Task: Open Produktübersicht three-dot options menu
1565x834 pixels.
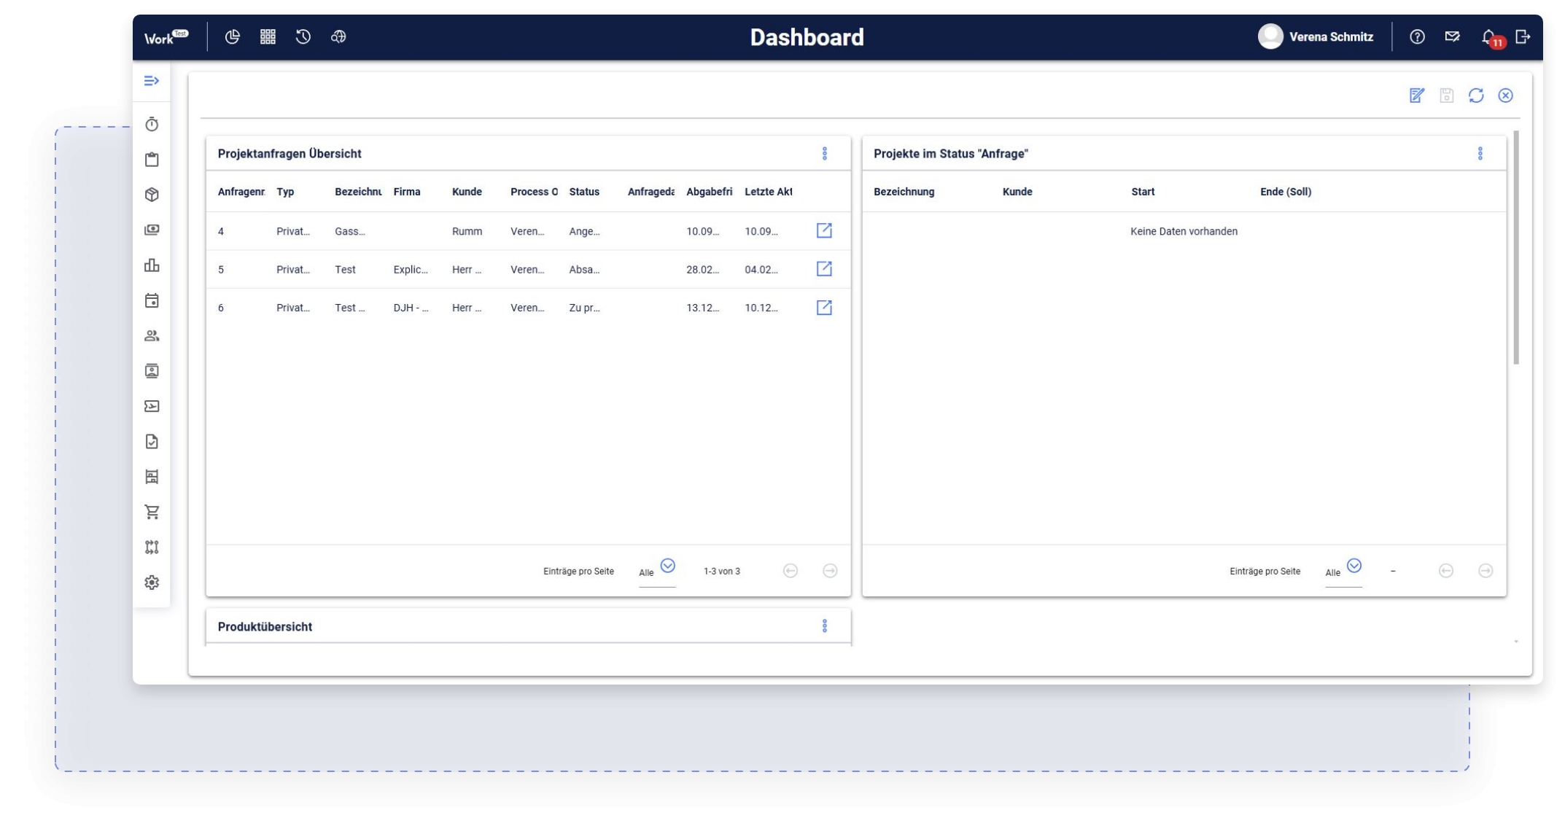Action: point(825,626)
